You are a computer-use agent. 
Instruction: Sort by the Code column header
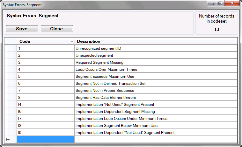coord(45,41)
